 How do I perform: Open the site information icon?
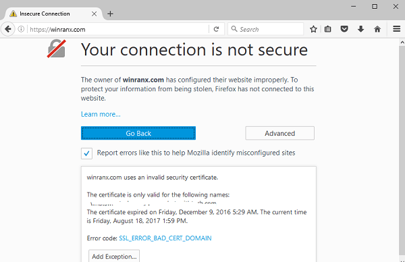click(21, 29)
